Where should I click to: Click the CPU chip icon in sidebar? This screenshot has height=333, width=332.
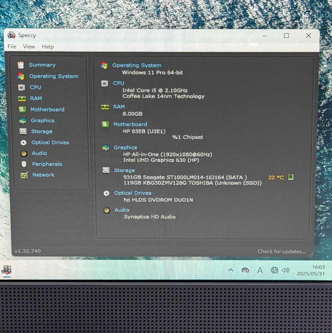point(21,88)
